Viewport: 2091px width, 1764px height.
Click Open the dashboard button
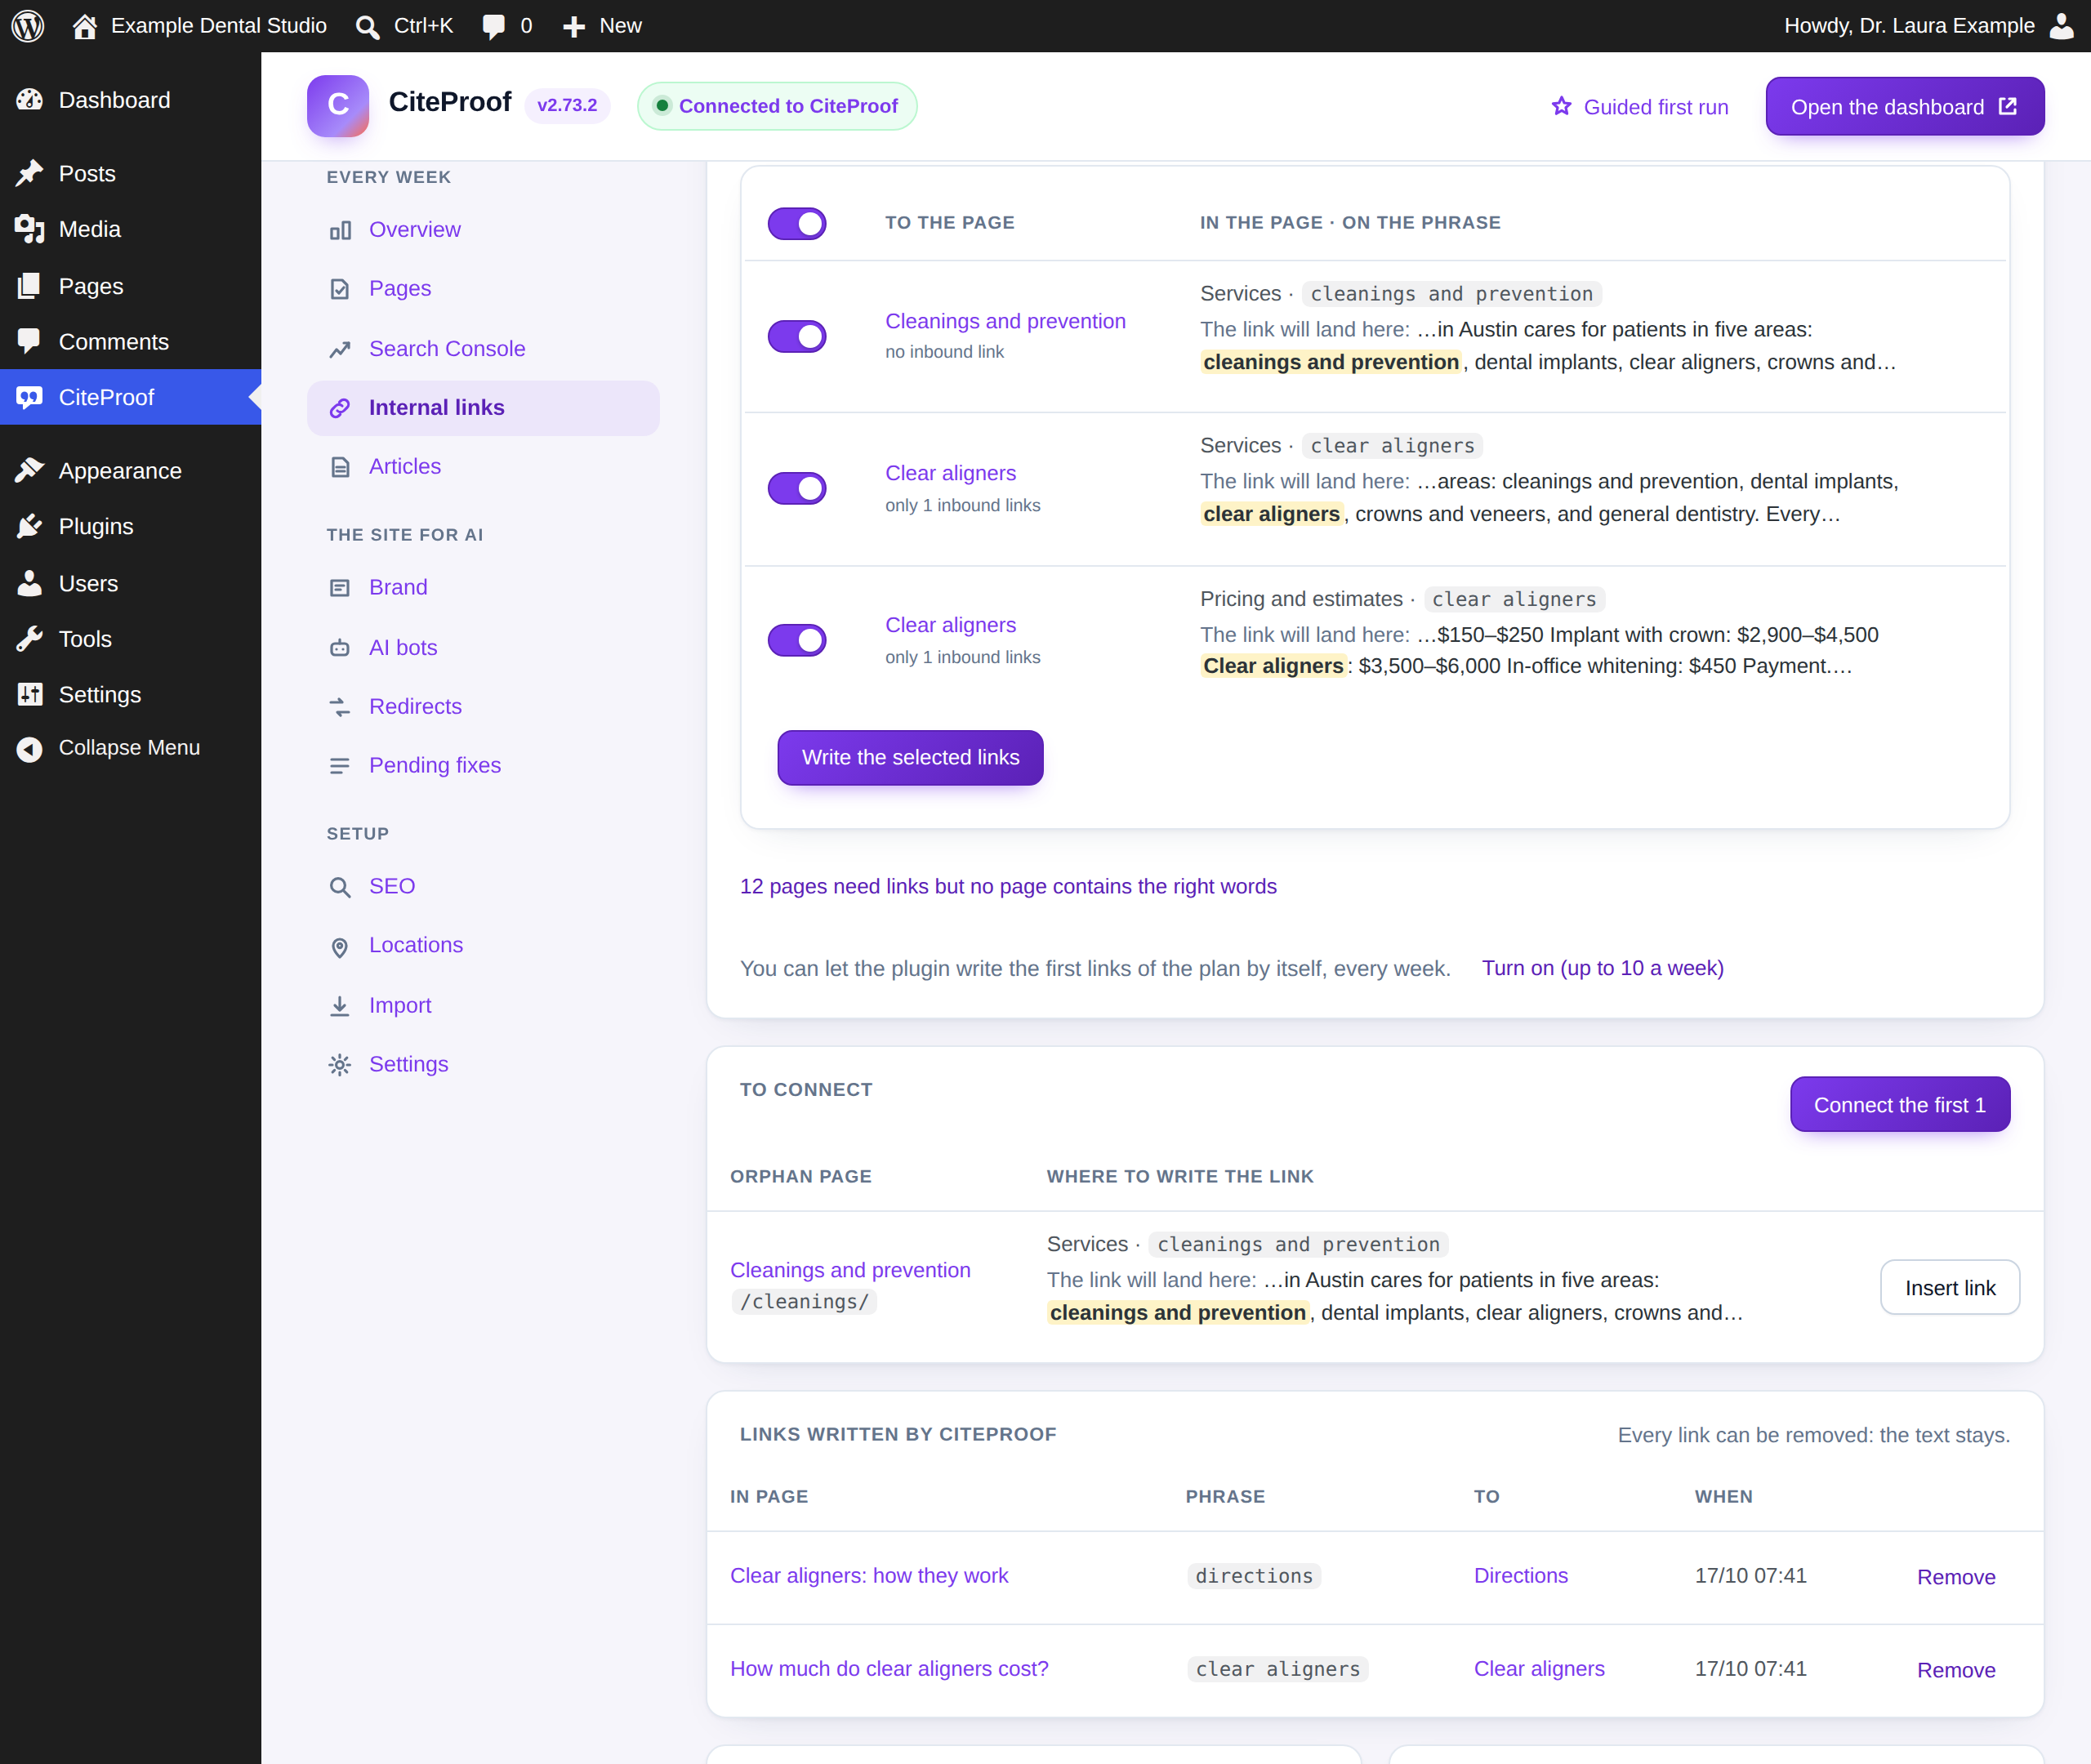(x=1904, y=106)
